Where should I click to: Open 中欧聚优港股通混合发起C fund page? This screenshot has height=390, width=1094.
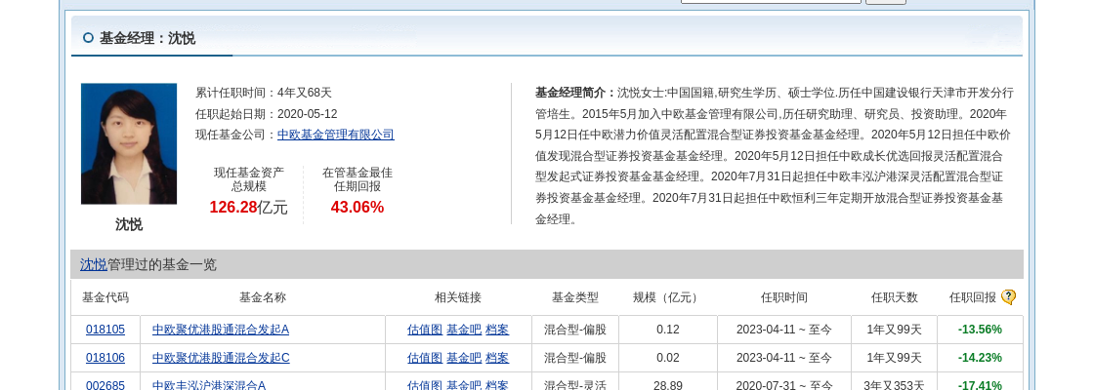[221, 358]
